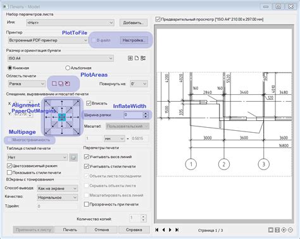
Task: Open the Качество Нормальное dropdown
Action: [58, 197]
